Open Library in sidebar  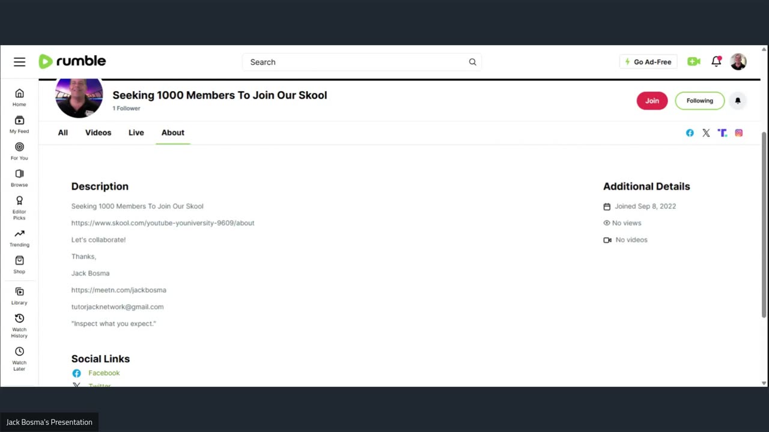tap(19, 296)
